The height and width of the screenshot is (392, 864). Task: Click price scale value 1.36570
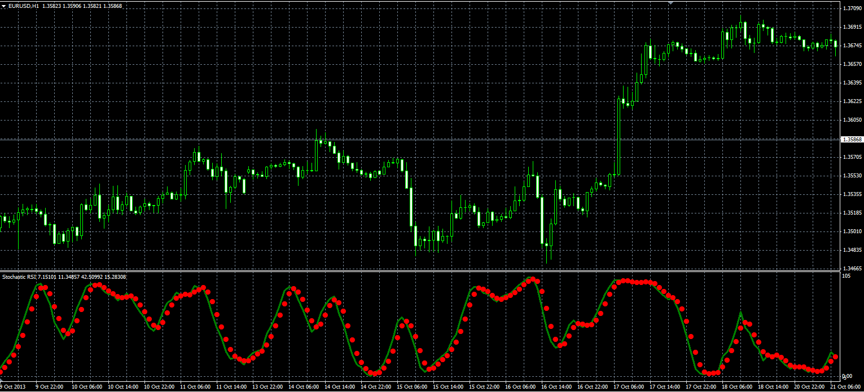pos(852,64)
